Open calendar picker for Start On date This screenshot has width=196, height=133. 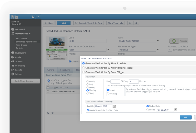pos(114,106)
